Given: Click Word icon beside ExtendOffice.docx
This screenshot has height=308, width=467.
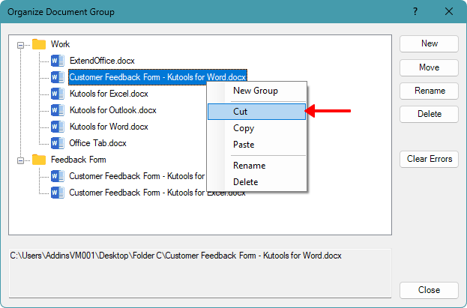Looking at the screenshot, I should 58,61.
